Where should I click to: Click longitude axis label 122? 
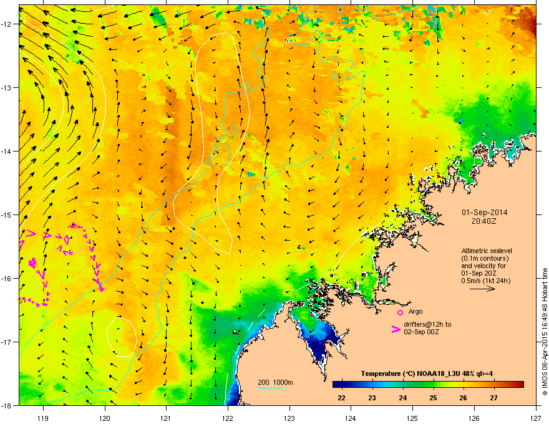click(228, 418)
